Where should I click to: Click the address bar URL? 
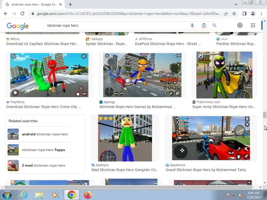tap(129, 14)
